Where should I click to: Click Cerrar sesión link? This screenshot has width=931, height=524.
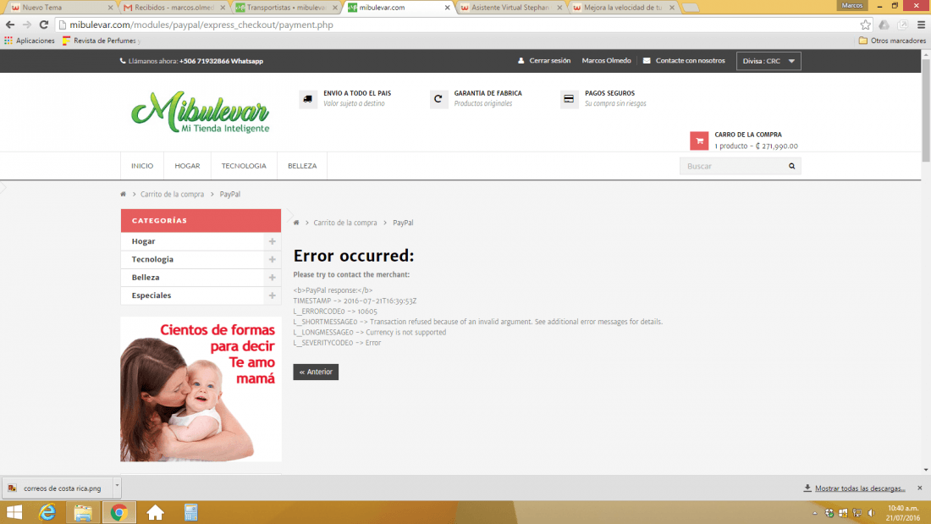pyautogui.click(x=550, y=61)
